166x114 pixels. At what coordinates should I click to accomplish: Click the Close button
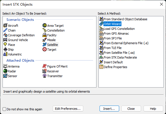click(131, 109)
